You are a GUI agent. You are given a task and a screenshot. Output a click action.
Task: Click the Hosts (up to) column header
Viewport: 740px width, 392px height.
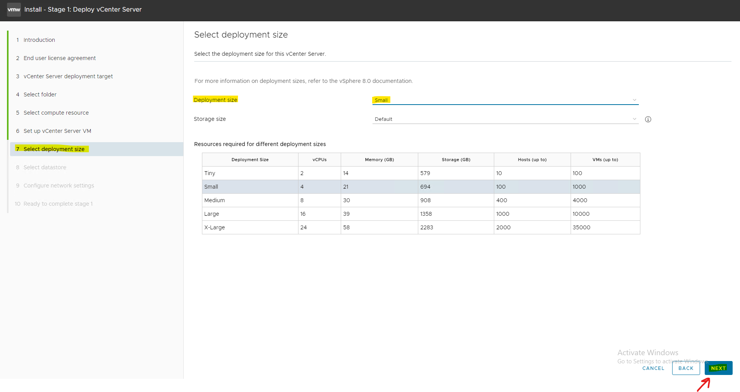tap(532, 160)
